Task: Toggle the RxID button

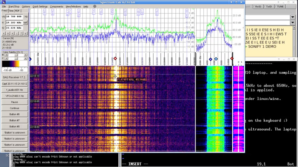Action: click(x=258, y=6)
